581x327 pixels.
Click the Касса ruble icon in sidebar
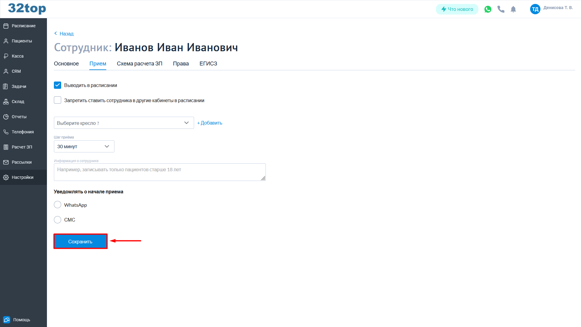tap(6, 56)
